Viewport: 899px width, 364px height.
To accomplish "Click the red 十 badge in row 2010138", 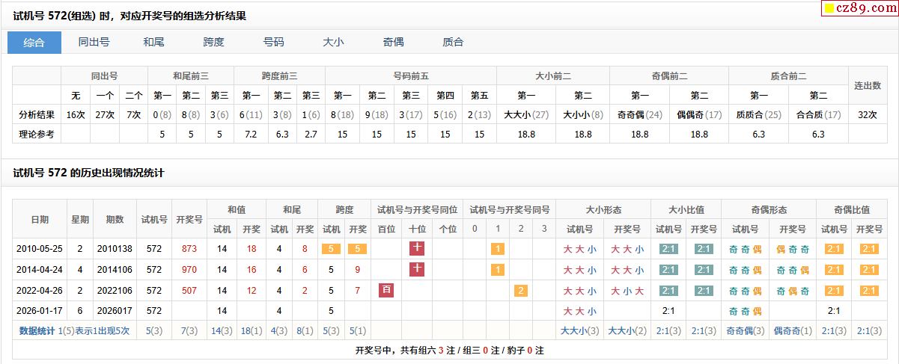I will tap(417, 249).
